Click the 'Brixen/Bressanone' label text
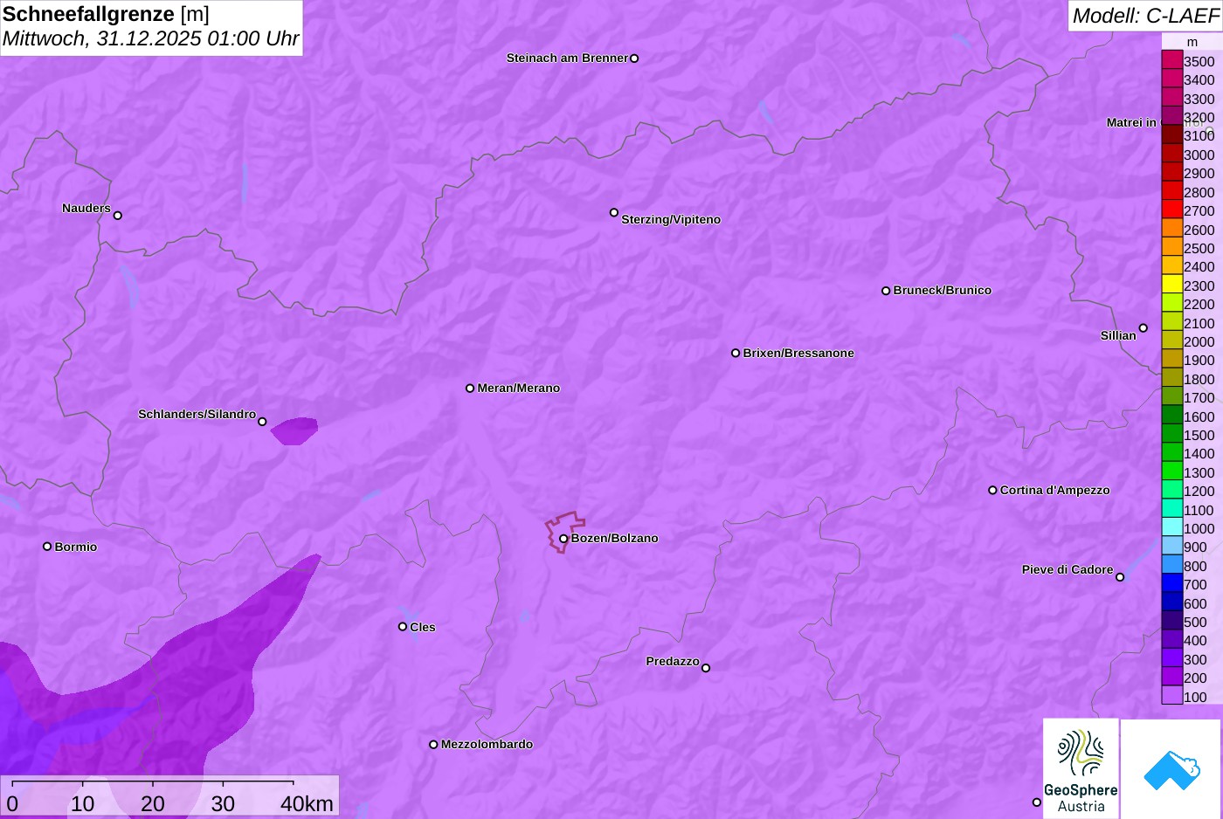1223x819 pixels. (x=798, y=354)
